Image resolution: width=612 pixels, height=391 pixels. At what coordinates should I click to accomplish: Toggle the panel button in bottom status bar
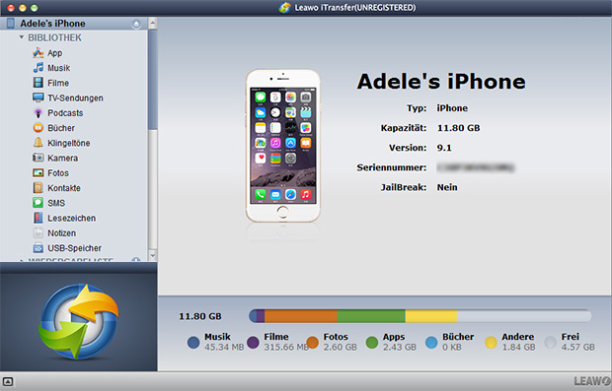coord(8,382)
